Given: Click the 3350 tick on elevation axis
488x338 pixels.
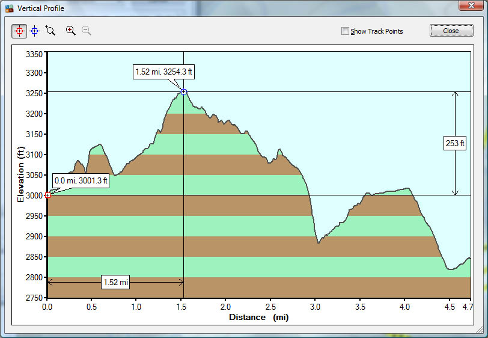Looking at the screenshot, I should click(x=34, y=54).
